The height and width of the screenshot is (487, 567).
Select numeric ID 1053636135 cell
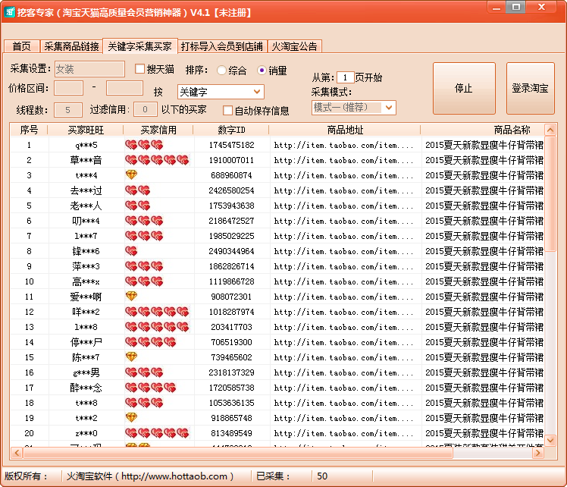(x=231, y=403)
